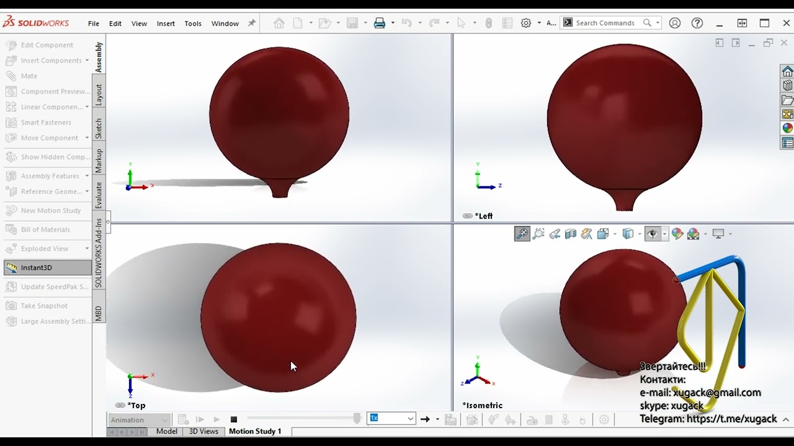Image resolution: width=794 pixels, height=446 pixels.
Task: Open the File Explorer task pane icon
Action: [787, 100]
